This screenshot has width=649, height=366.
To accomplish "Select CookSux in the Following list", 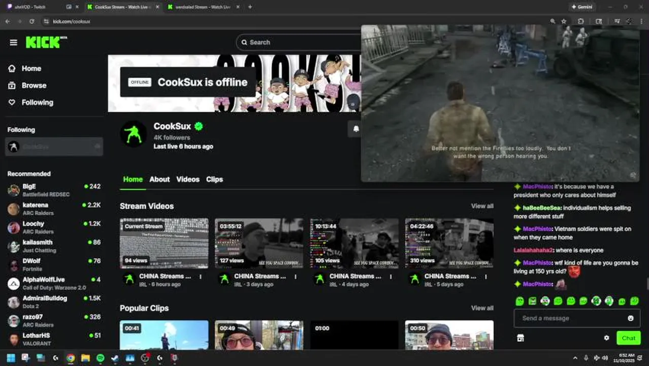I will (54, 146).
